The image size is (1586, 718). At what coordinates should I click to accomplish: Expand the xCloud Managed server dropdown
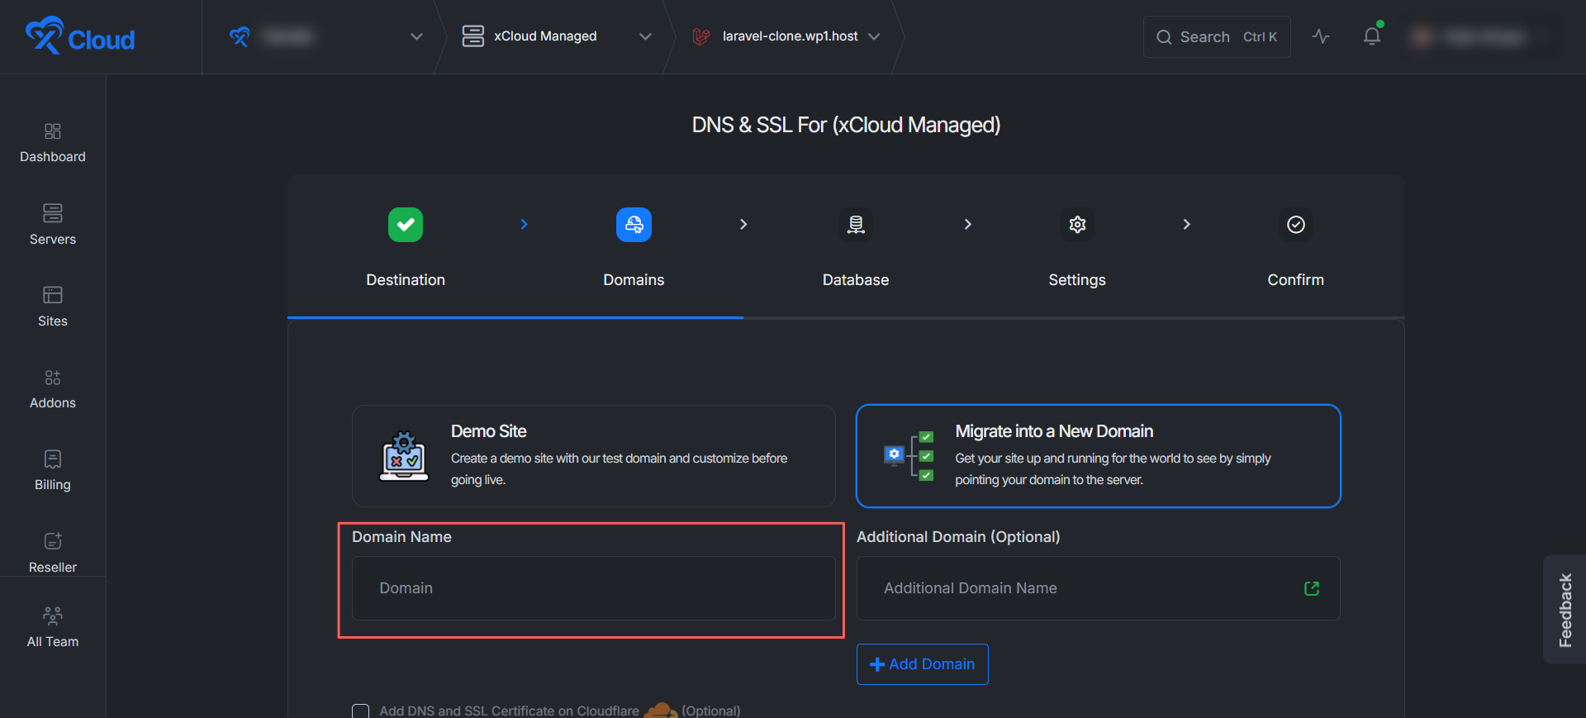tap(645, 36)
